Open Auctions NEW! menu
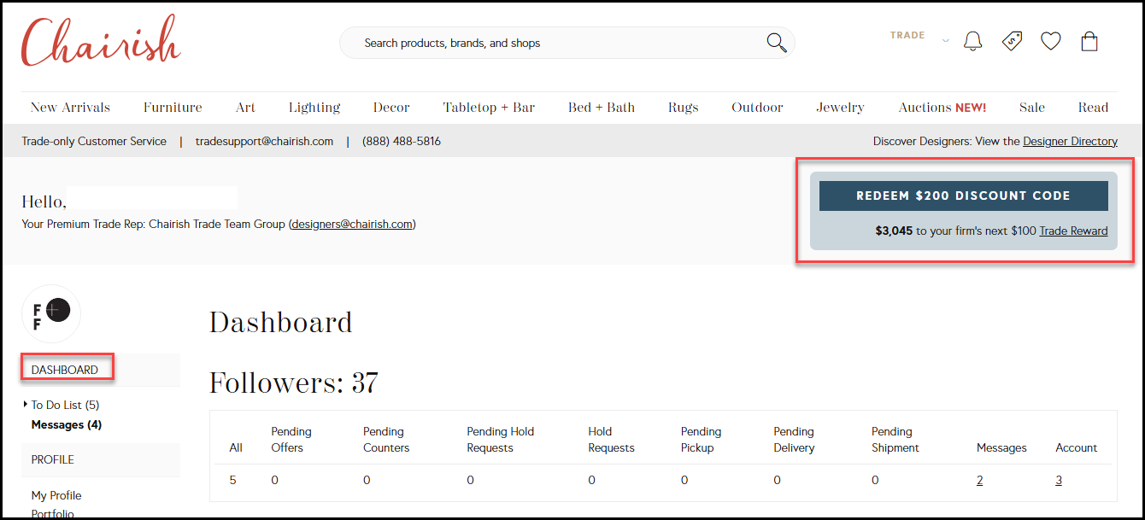This screenshot has width=1145, height=520. tap(942, 108)
